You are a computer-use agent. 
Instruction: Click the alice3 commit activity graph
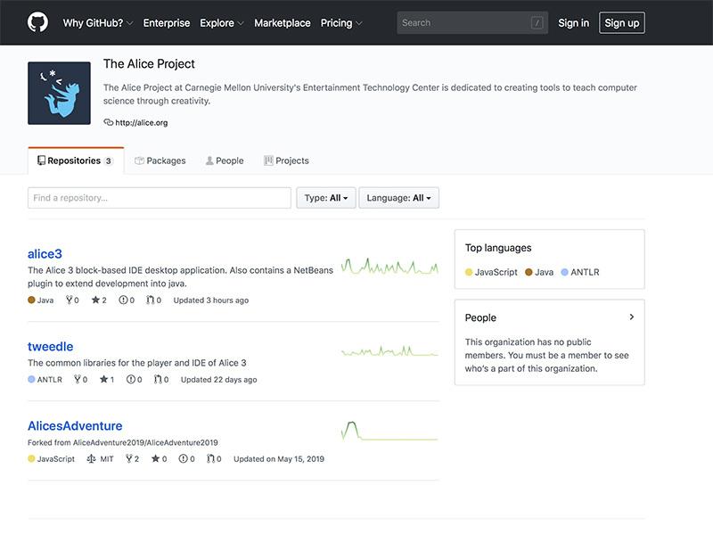click(x=389, y=266)
